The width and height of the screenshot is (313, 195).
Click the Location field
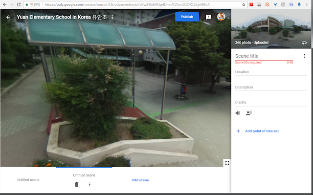point(271,72)
